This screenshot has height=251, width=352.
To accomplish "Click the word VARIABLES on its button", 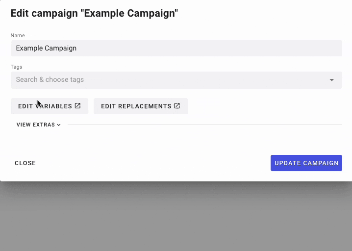I will coord(53,106).
